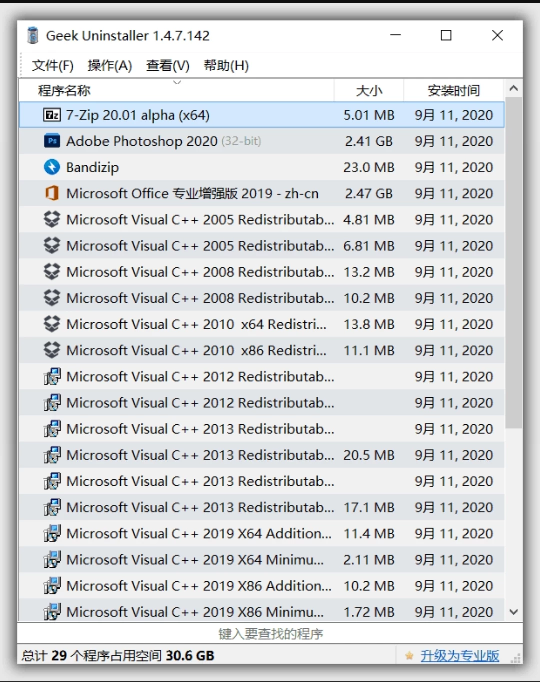
Task: Click the star icon beside 升级为专业版
Action: 409,656
